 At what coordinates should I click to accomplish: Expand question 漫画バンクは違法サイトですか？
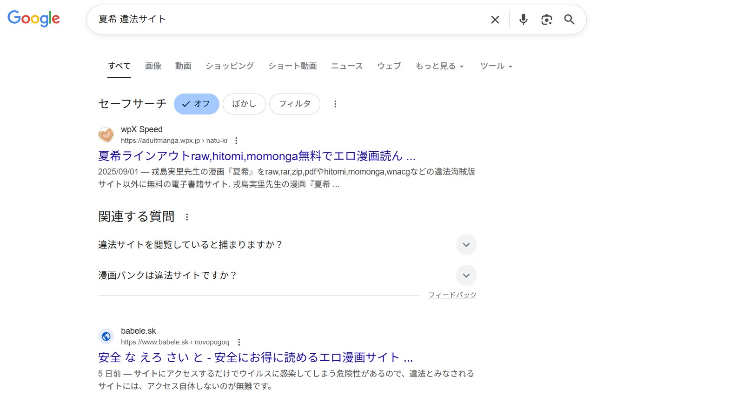click(x=287, y=276)
